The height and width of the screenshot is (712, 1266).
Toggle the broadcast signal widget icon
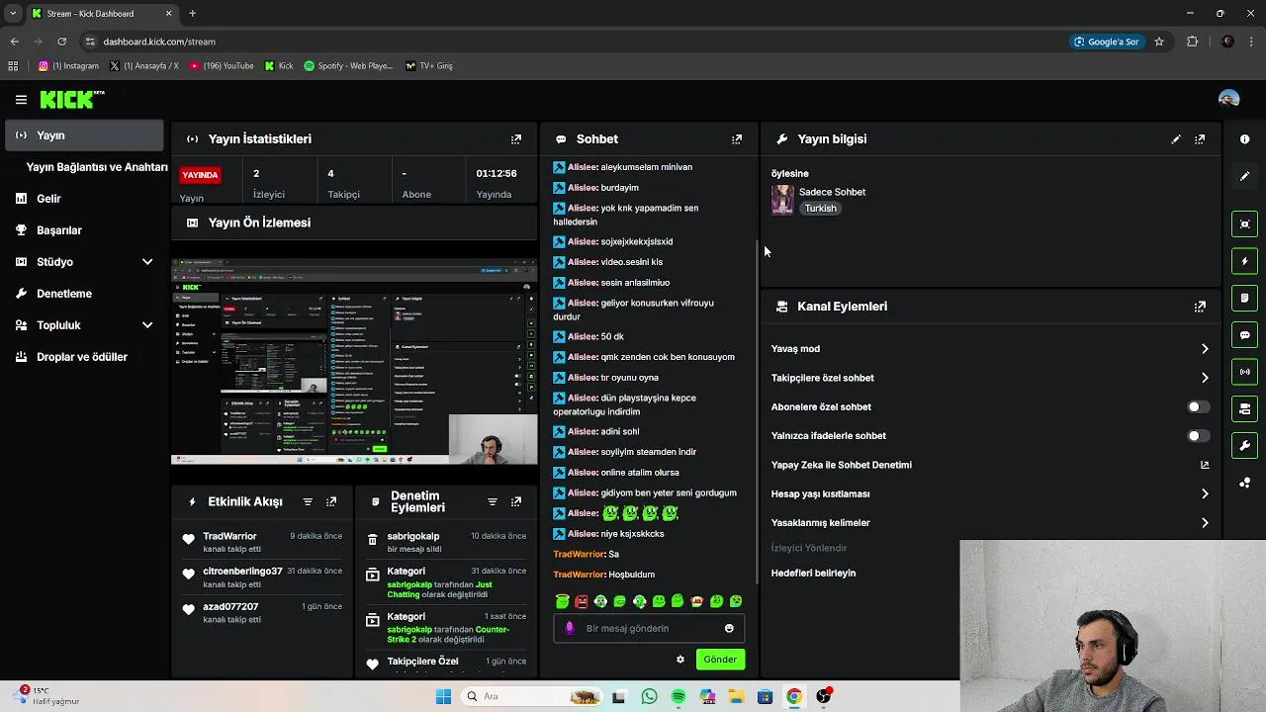coord(1245,372)
